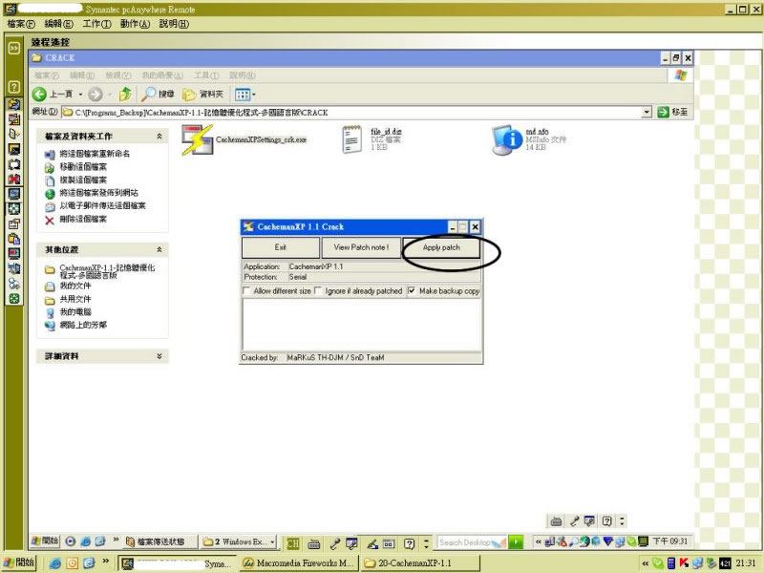Switch to 檔案傳送狀態 taskbar button
The height and width of the screenshot is (573, 764).
pos(160,541)
